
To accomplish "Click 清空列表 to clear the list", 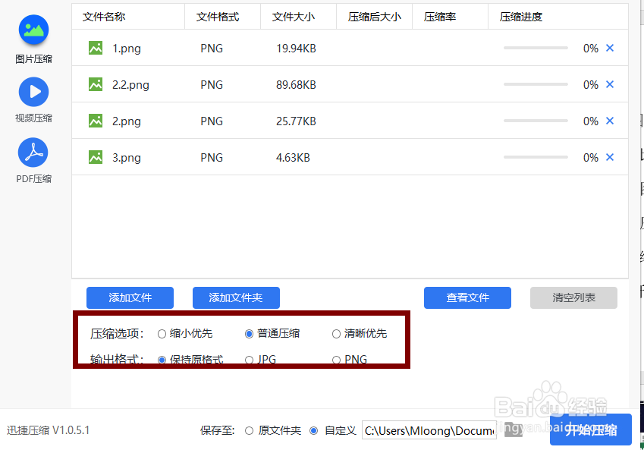I will point(573,297).
